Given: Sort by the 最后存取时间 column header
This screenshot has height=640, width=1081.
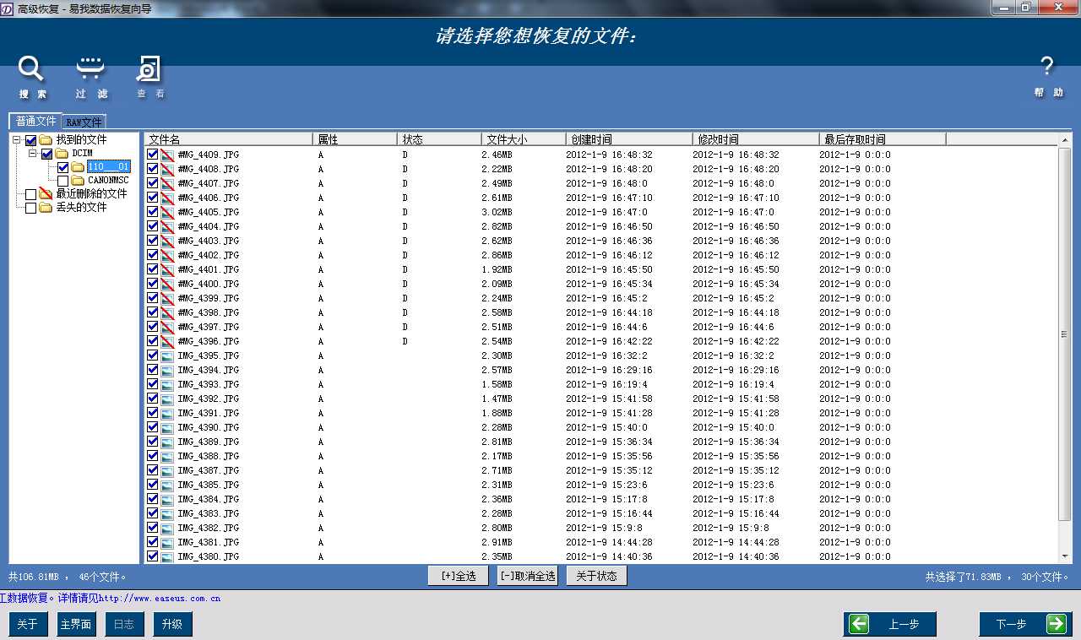Looking at the screenshot, I should 883,139.
